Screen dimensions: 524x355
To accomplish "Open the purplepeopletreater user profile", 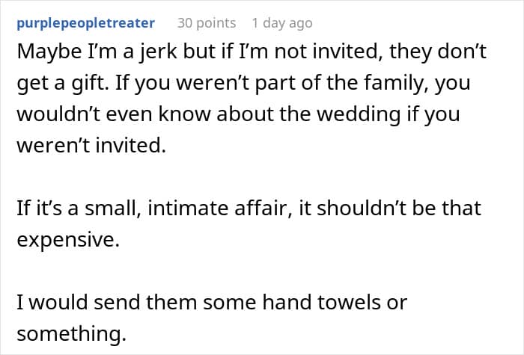I will click(85, 23).
